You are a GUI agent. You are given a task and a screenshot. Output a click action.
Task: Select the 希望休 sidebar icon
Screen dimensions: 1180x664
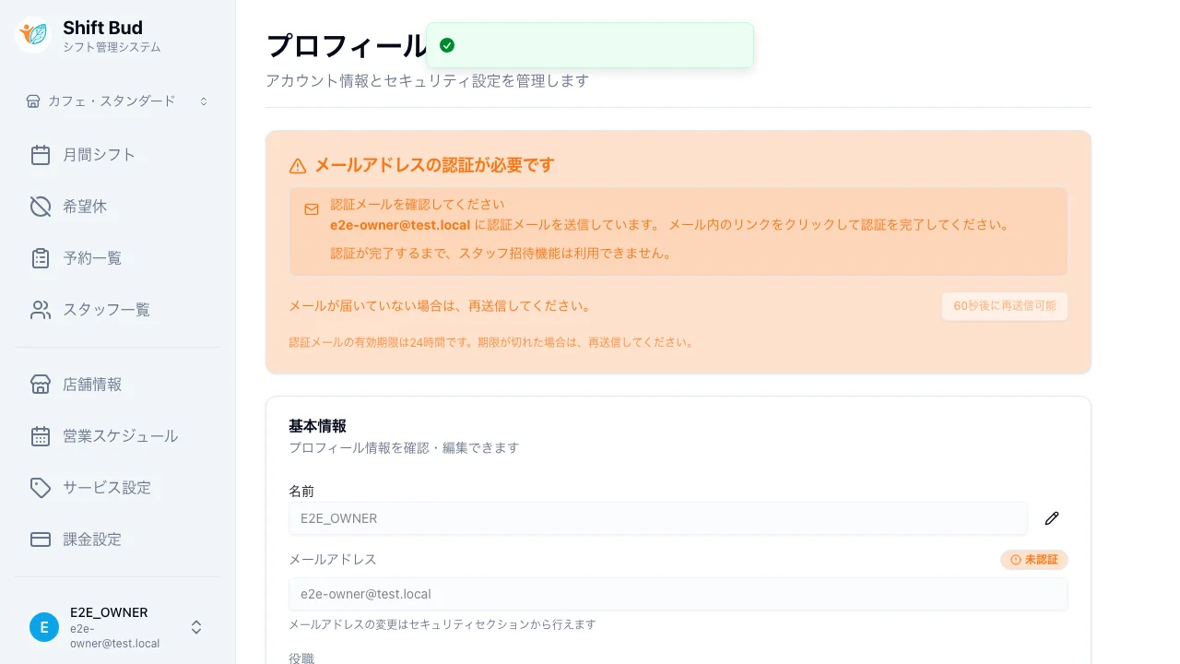tap(41, 206)
